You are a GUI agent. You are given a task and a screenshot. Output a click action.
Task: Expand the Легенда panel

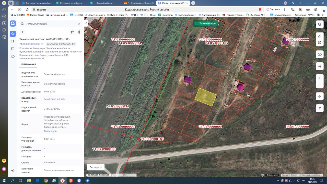(96, 167)
